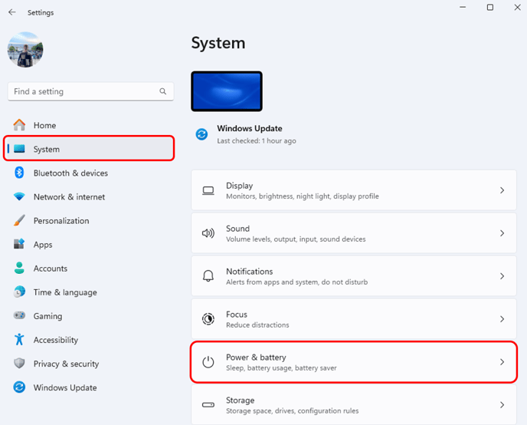Click the user profile picture
The image size is (527, 425).
click(25, 50)
